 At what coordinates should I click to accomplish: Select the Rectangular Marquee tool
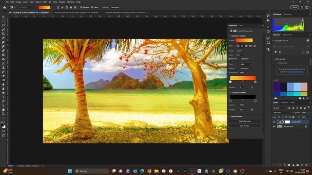(3, 21)
